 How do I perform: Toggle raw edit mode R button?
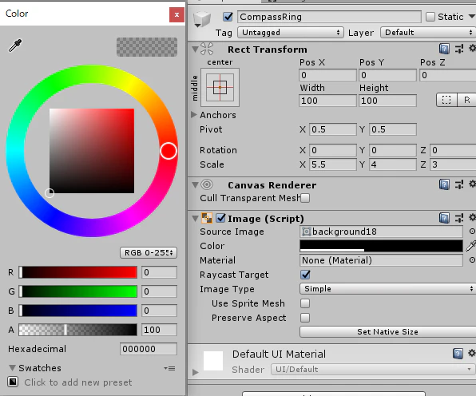(467, 100)
